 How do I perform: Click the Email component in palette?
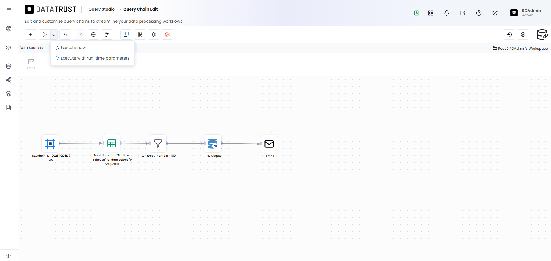pos(31,64)
